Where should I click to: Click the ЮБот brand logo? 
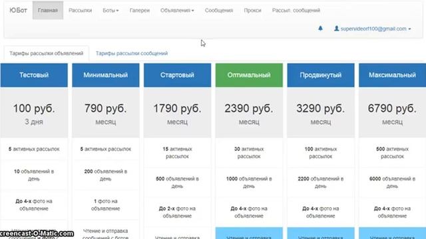pyautogui.click(x=18, y=11)
